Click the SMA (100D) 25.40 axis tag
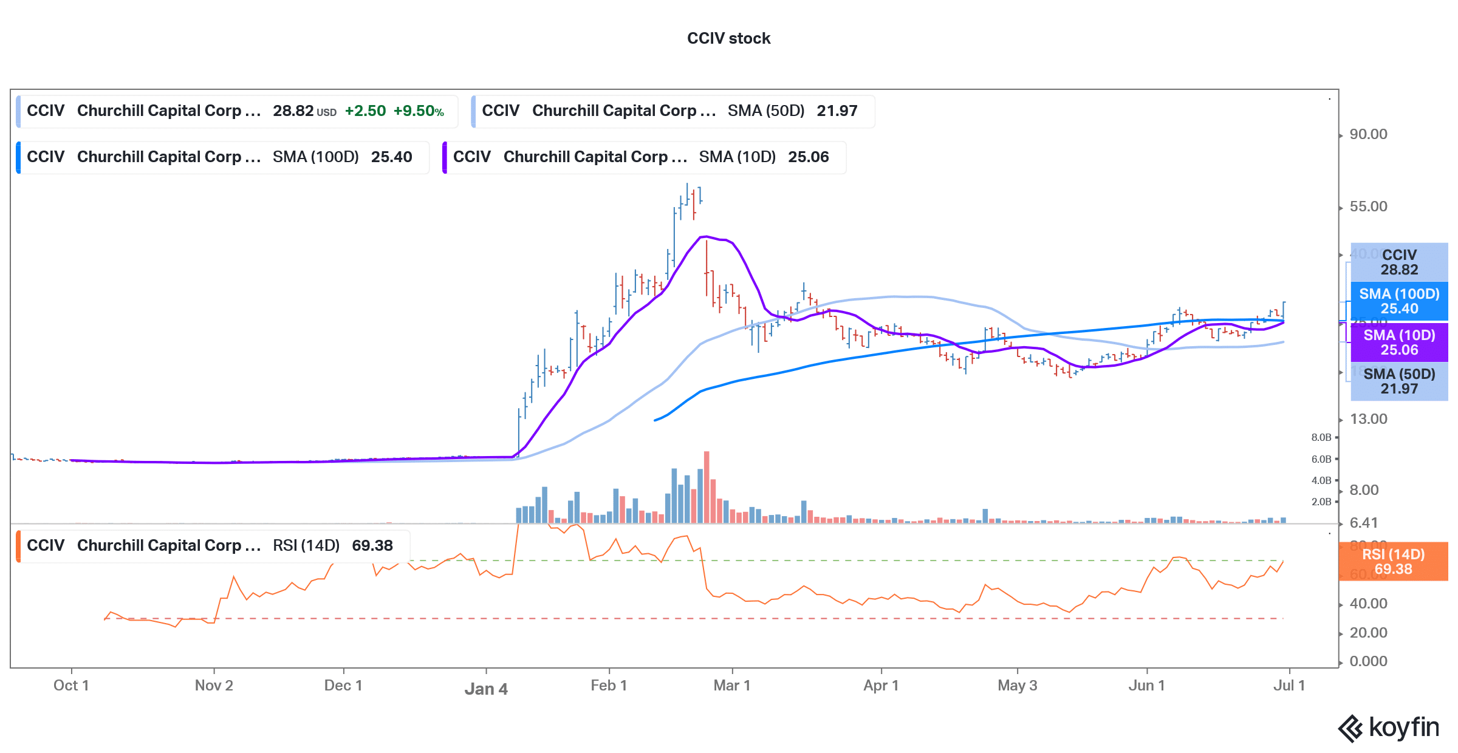The width and height of the screenshot is (1458, 753). (1399, 301)
